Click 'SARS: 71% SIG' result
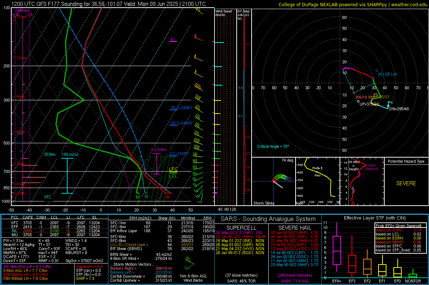 click(x=294, y=281)
